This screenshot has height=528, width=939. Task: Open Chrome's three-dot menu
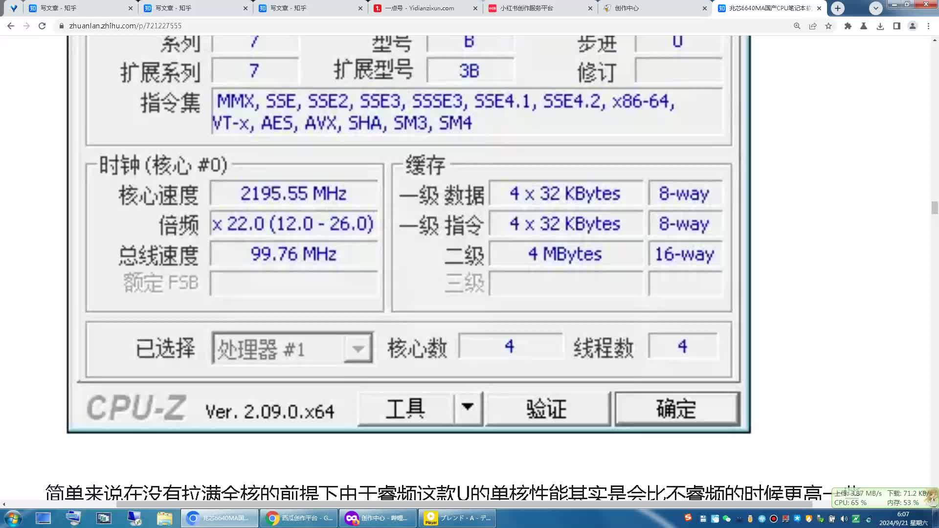928,26
